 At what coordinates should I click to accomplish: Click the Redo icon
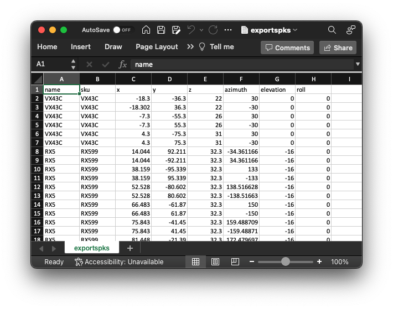pyautogui.click(x=213, y=30)
